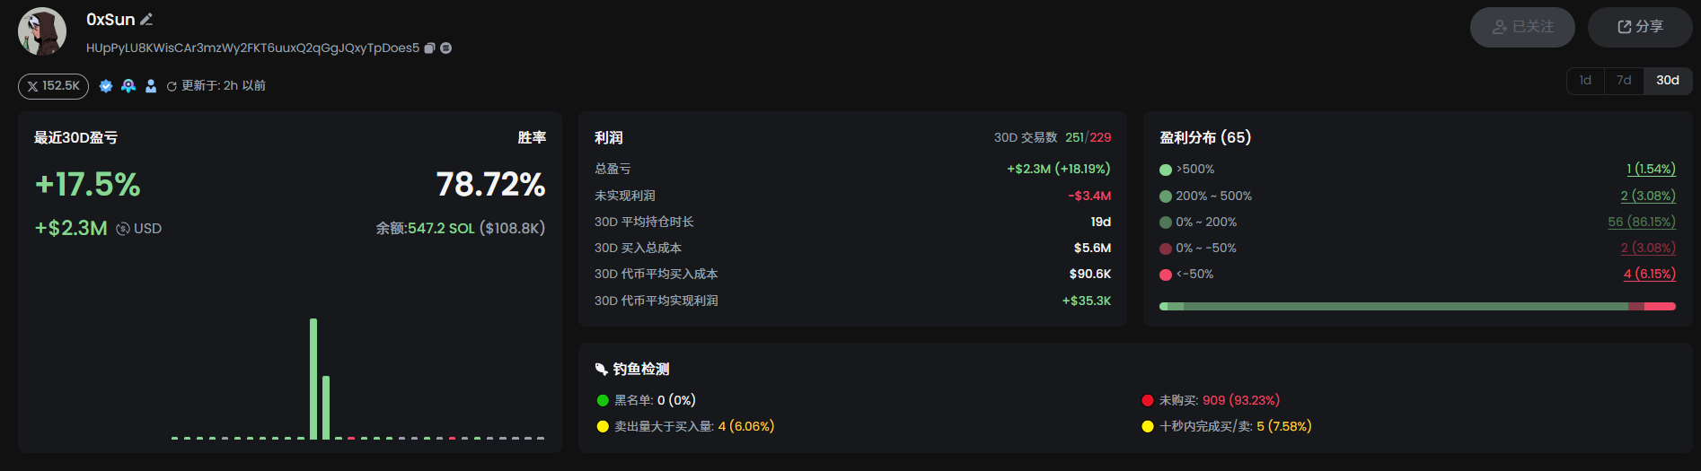Open the >500% profit distribution count link

[1651, 169]
